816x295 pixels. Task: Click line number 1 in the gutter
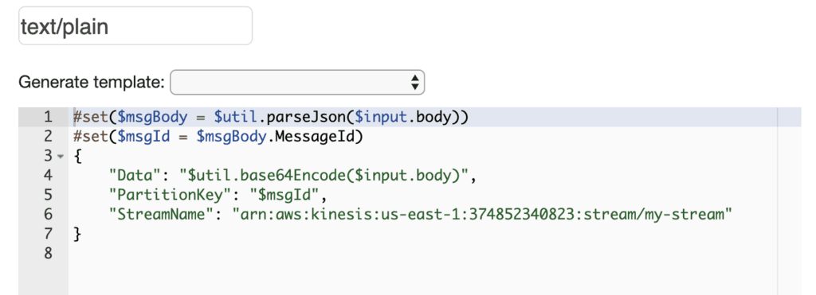[49, 118]
